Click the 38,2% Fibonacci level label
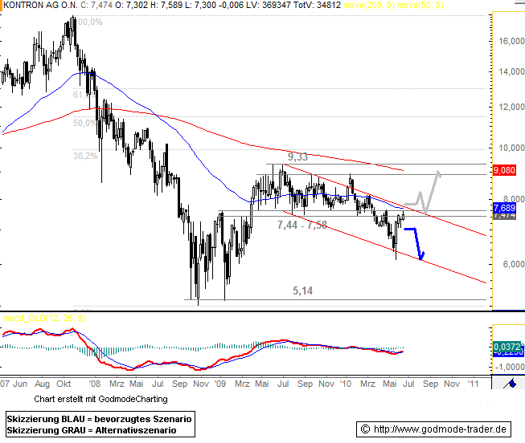The width and height of the screenshot is (525, 443). (85, 156)
